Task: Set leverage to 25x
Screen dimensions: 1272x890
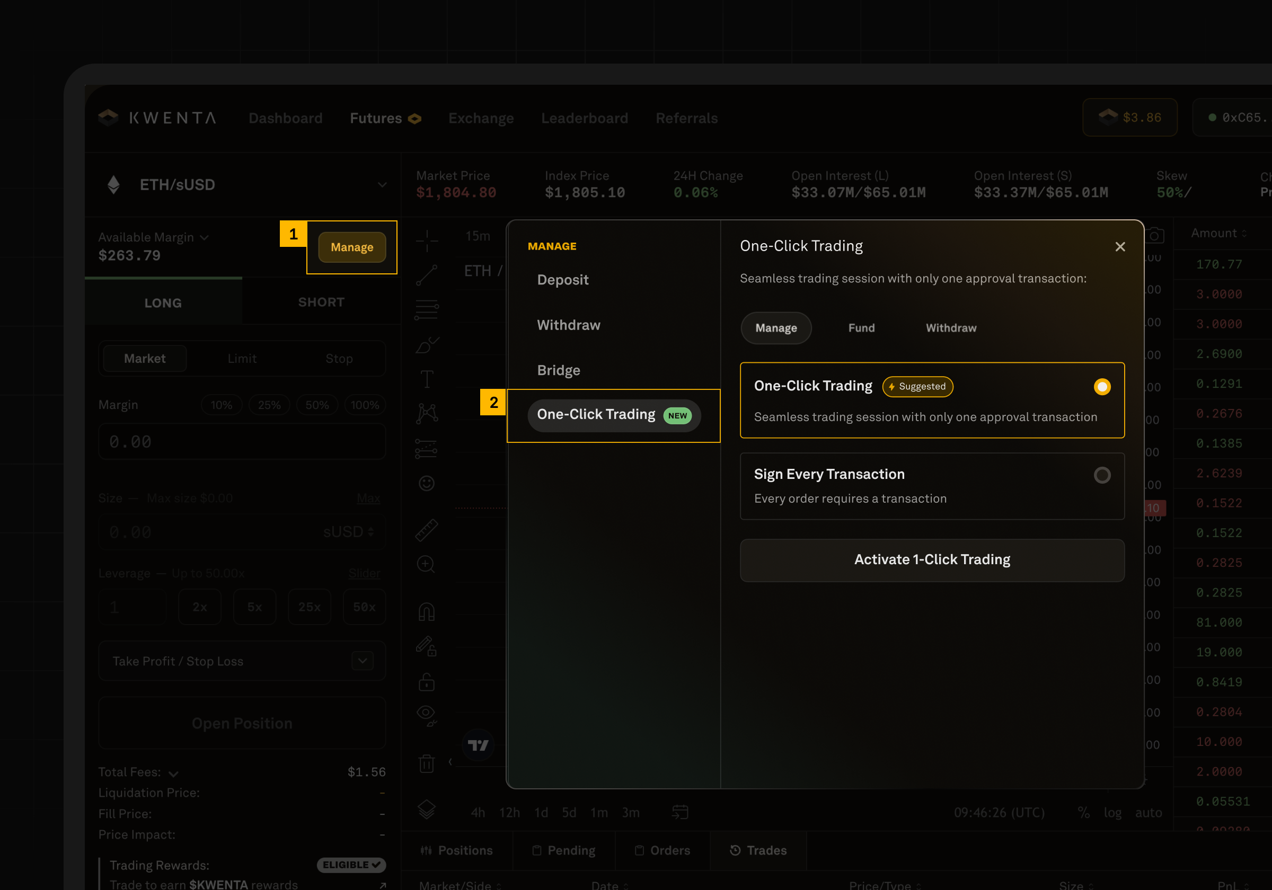Action: click(310, 607)
